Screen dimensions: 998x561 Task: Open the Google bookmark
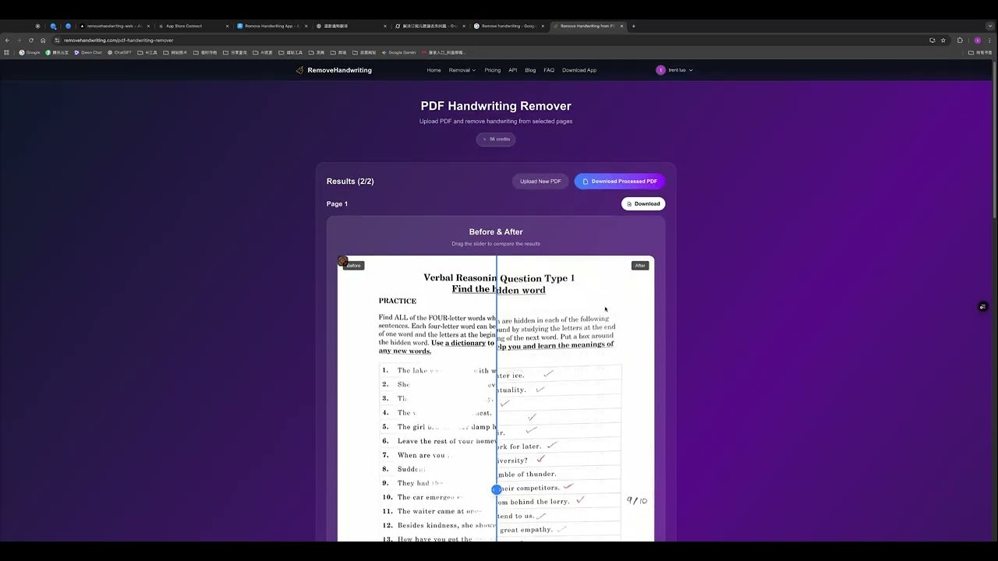[x=30, y=52]
